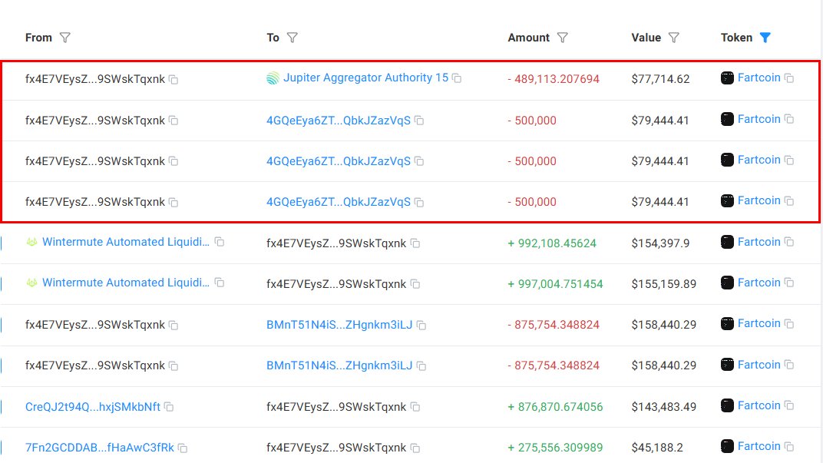Viewport: 823px width, 463px height.
Task: Open the Value column filter
Action: pyautogui.click(x=674, y=38)
